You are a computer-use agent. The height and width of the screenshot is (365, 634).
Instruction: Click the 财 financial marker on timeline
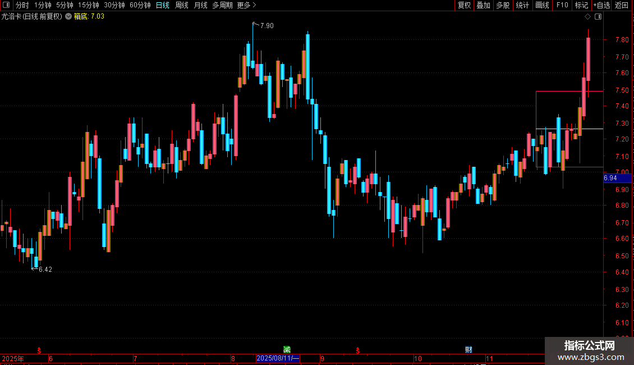click(x=468, y=350)
